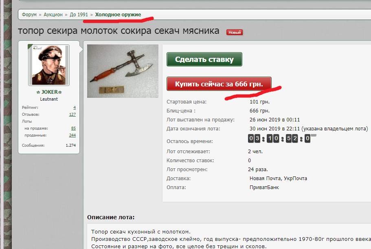Click the red Новый badge
Screen dimensions: 371x249
click(x=235, y=33)
